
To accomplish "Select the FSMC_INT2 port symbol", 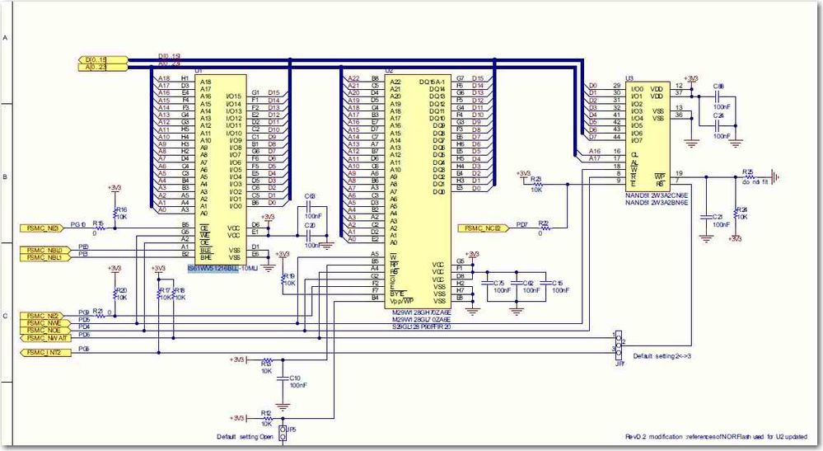I will pos(44,353).
